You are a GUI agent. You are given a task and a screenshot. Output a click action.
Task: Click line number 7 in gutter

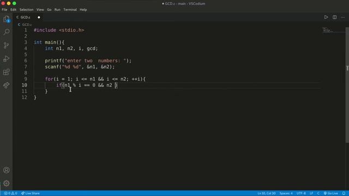pos(26,67)
